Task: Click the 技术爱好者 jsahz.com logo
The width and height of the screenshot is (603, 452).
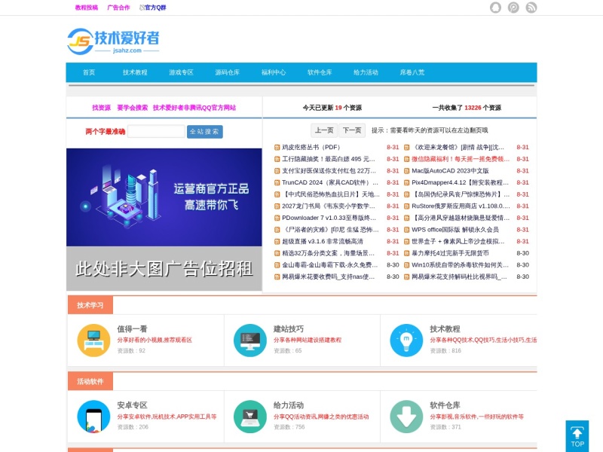Action: (x=113, y=41)
